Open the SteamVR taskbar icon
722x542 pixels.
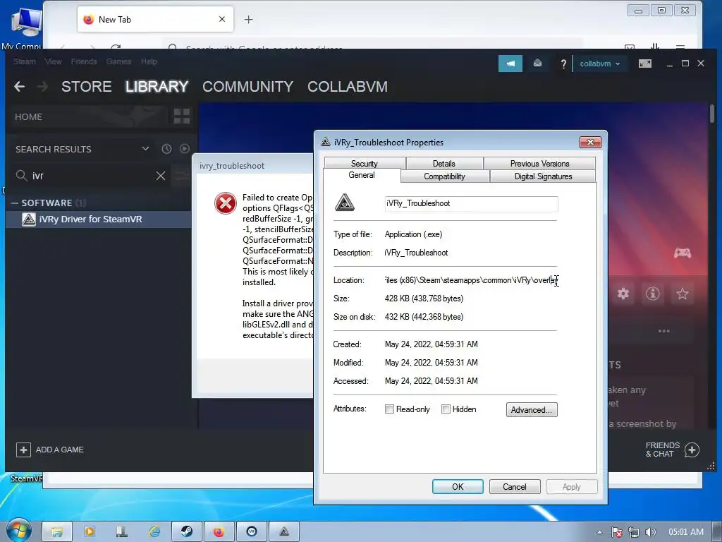click(x=252, y=532)
